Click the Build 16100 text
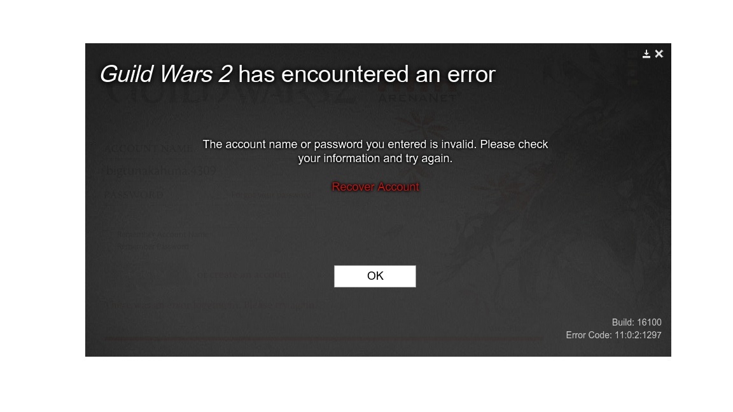This screenshot has width=733, height=412. (636, 322)
